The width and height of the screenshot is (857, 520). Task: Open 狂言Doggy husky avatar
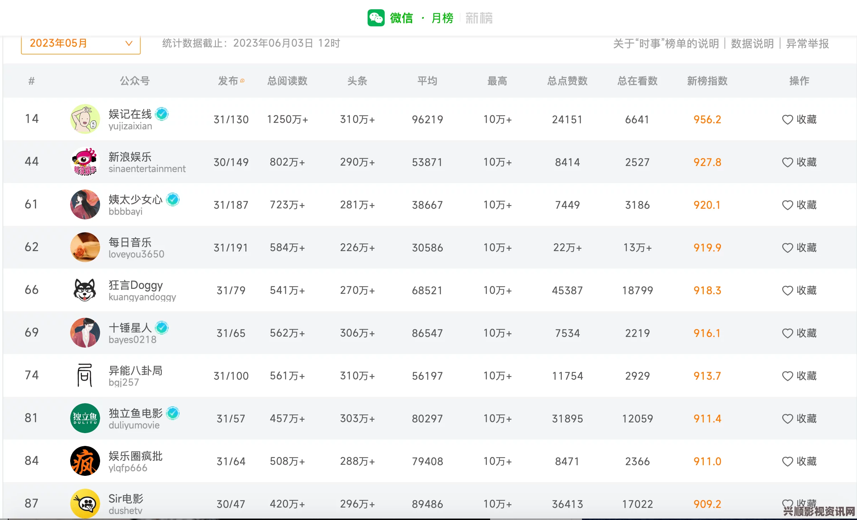(x=85, y=290)
